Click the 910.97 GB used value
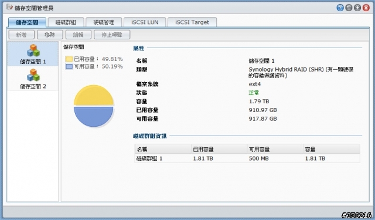 [262, 110]
